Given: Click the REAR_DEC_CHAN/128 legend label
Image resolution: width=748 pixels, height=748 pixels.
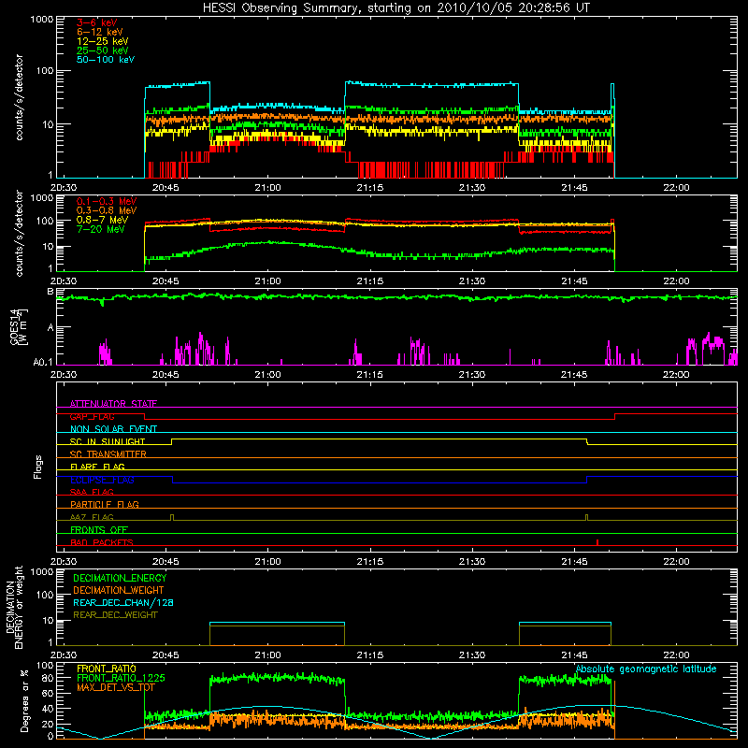Looking at the screenshot, I should pyautogui.click(x=123, y=602).
